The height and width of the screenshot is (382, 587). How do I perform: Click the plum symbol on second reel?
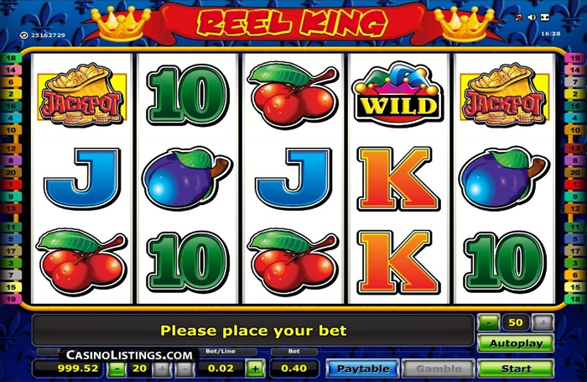click(x=187, y=179)
